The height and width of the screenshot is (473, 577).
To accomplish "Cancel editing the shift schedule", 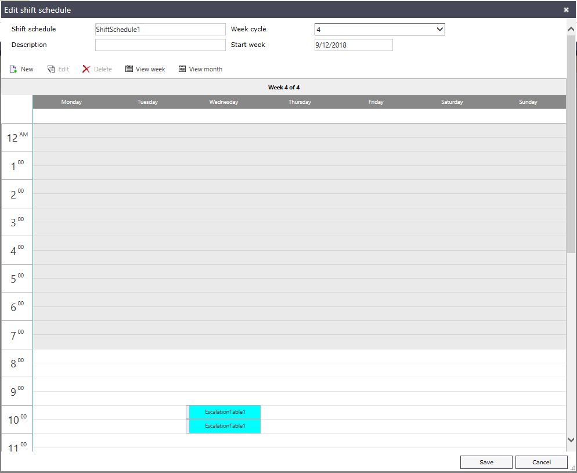I will point(542,462).
